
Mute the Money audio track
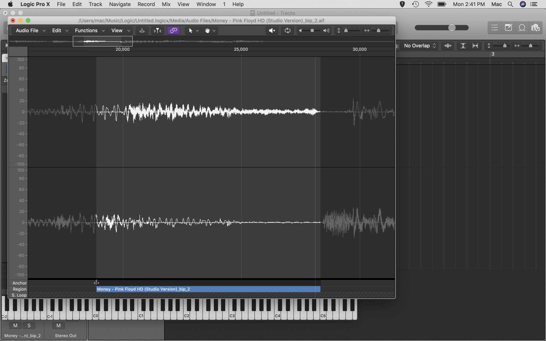15,325
